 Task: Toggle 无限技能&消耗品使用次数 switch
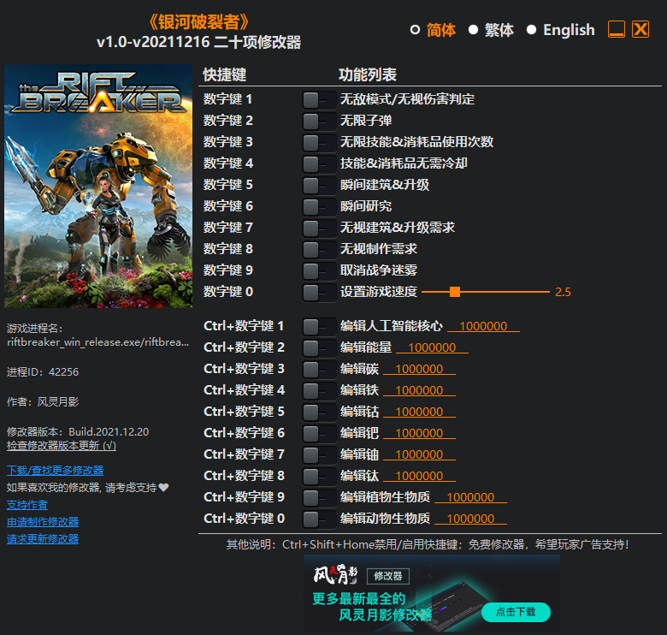(319, 143)
